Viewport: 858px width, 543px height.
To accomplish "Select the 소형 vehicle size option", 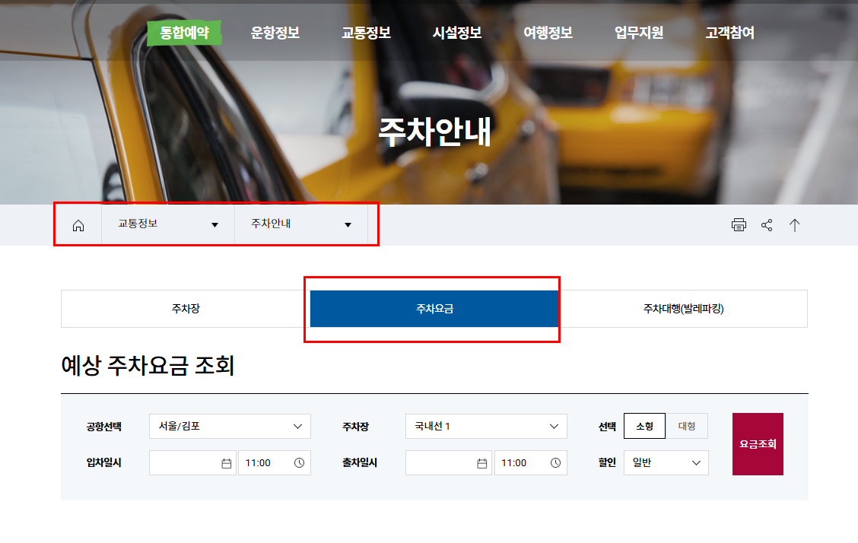I will click(x=644, y=426).
